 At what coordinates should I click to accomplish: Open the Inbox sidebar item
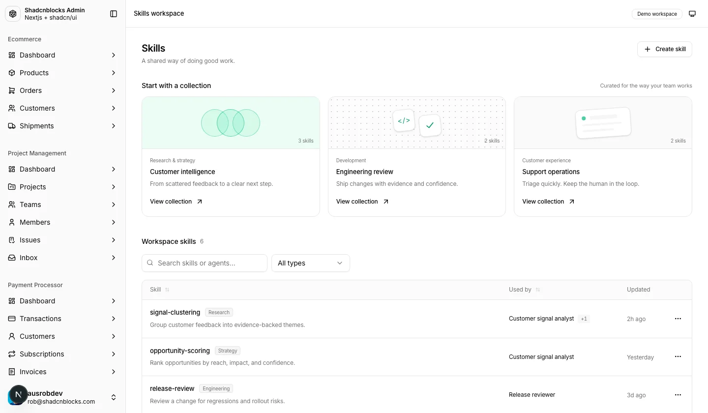tap(62, 258)
